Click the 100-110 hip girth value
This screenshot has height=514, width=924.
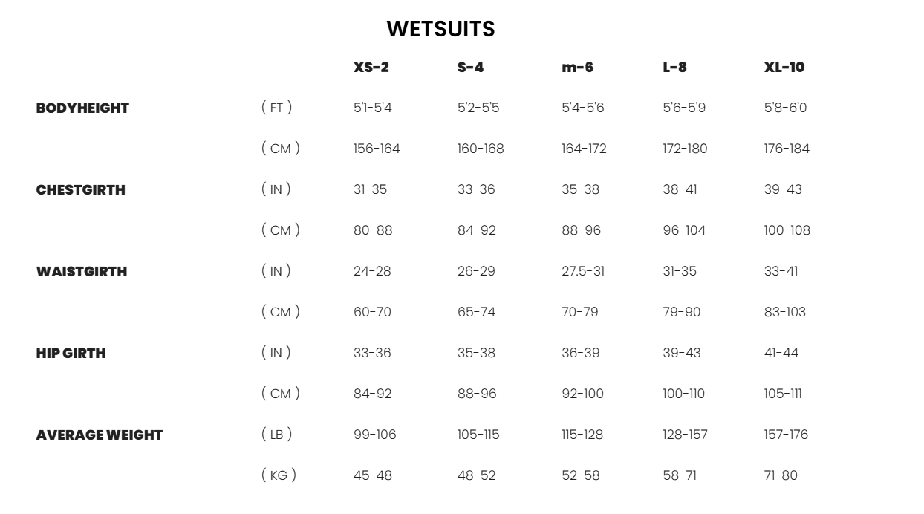point(683,394)
